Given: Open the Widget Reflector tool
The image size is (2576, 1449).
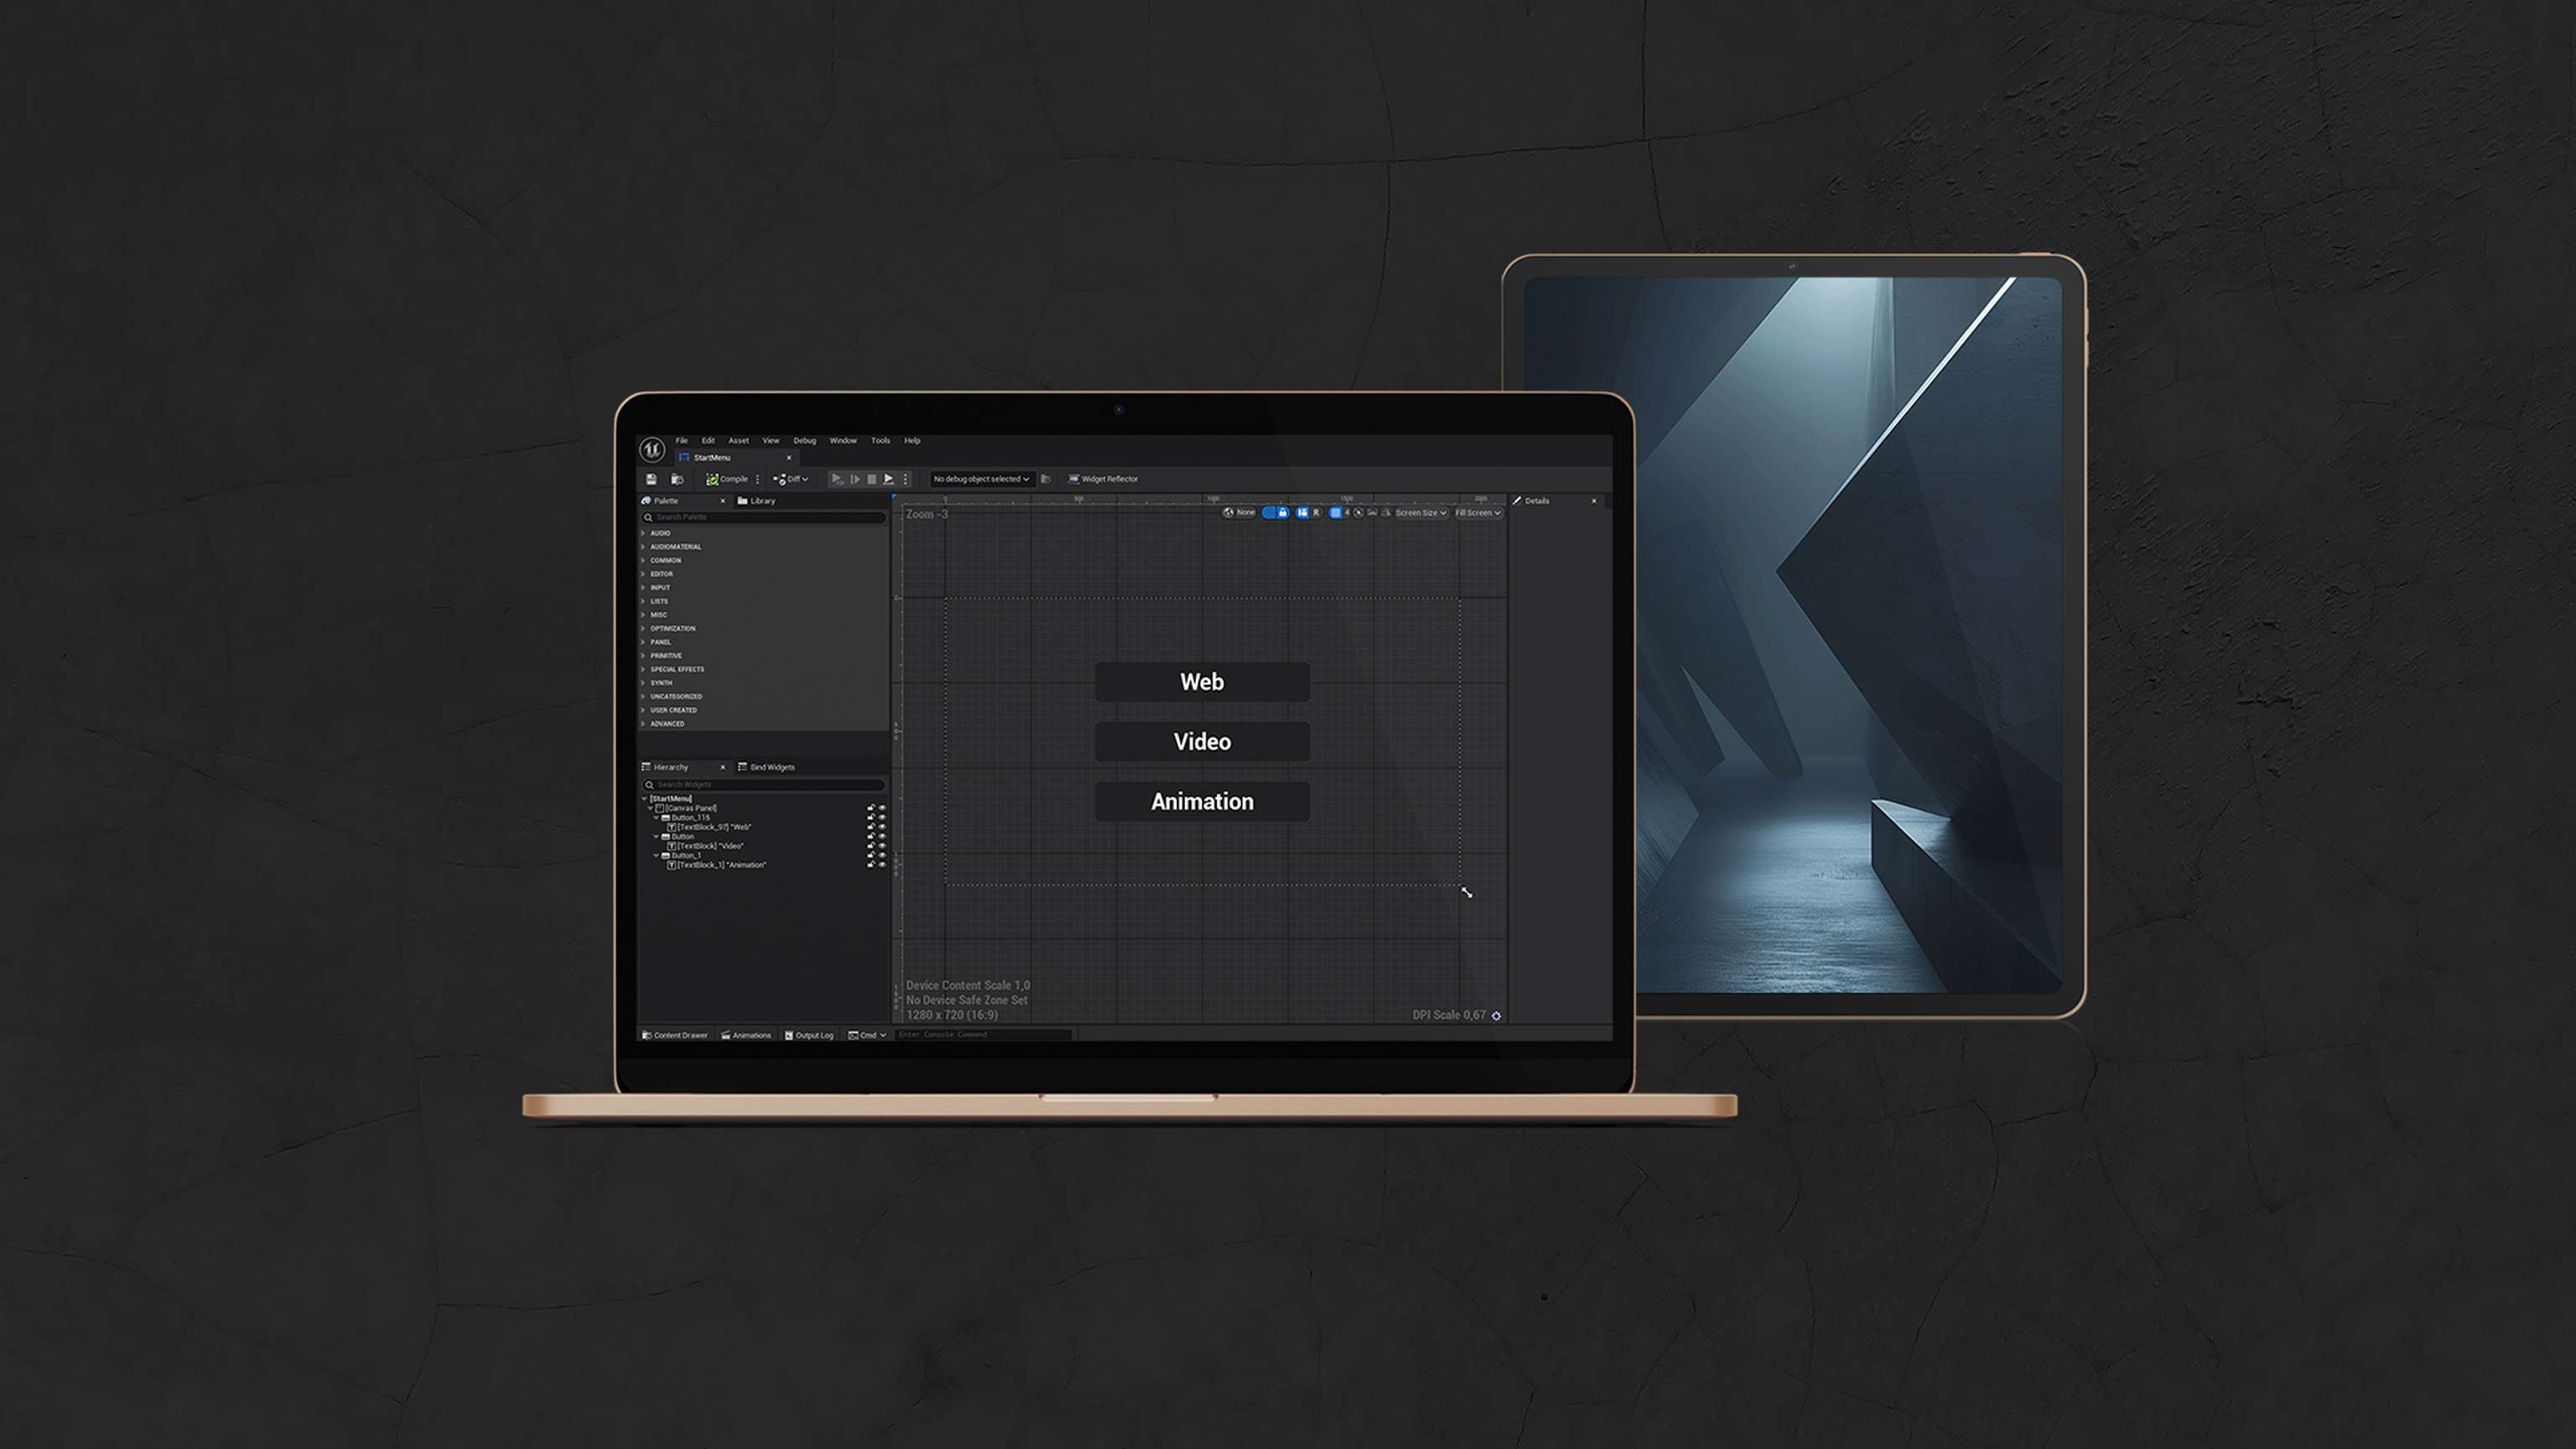Looking at the screenshot, I should coord(1103,479).
